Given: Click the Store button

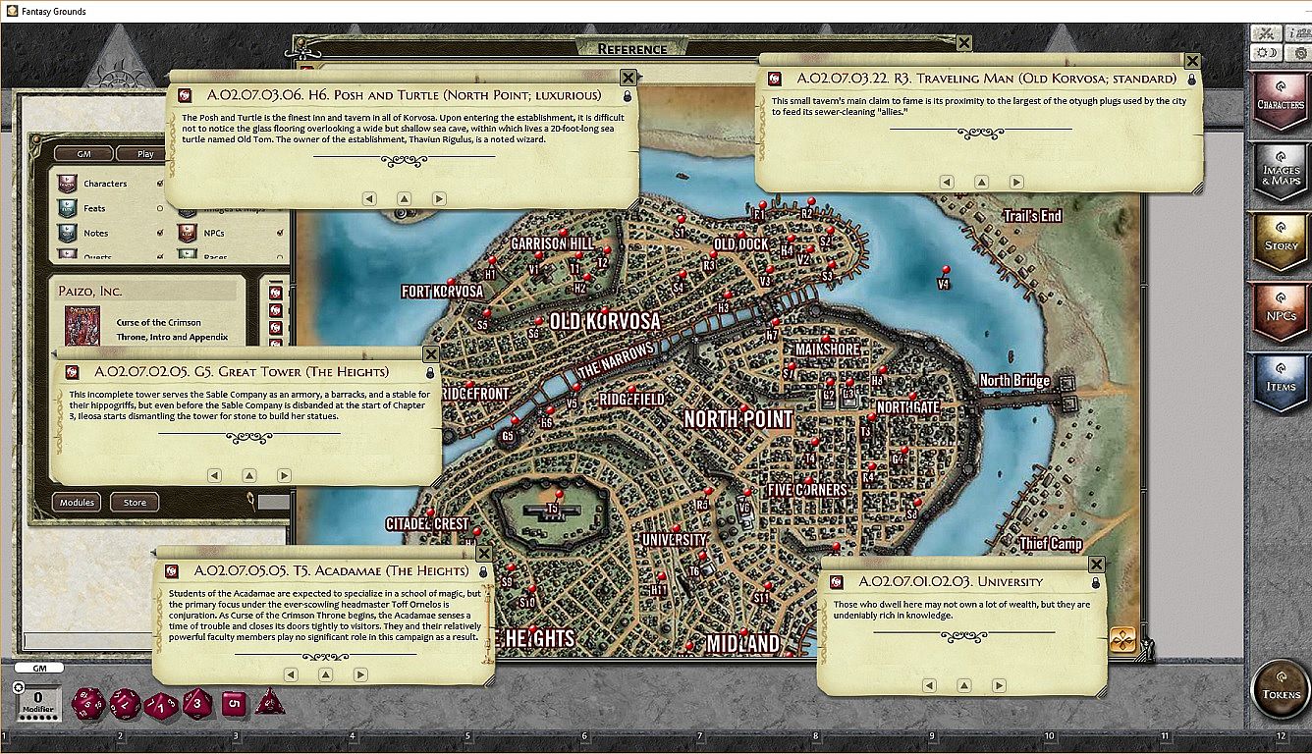Looking at the screenshot, I should (135, 502).
